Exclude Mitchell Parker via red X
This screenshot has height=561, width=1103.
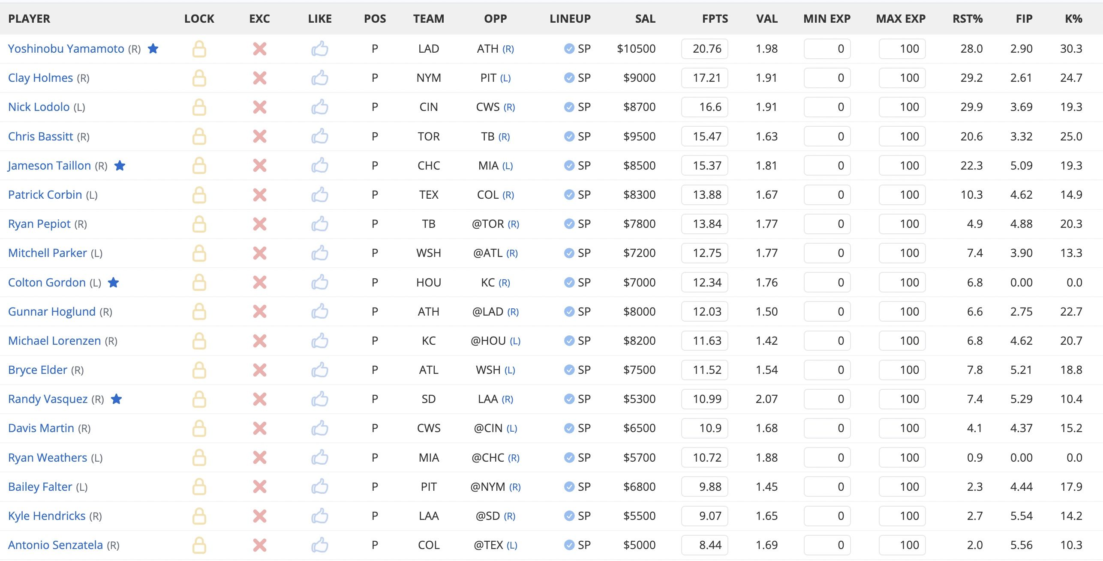tap(259, 253)
